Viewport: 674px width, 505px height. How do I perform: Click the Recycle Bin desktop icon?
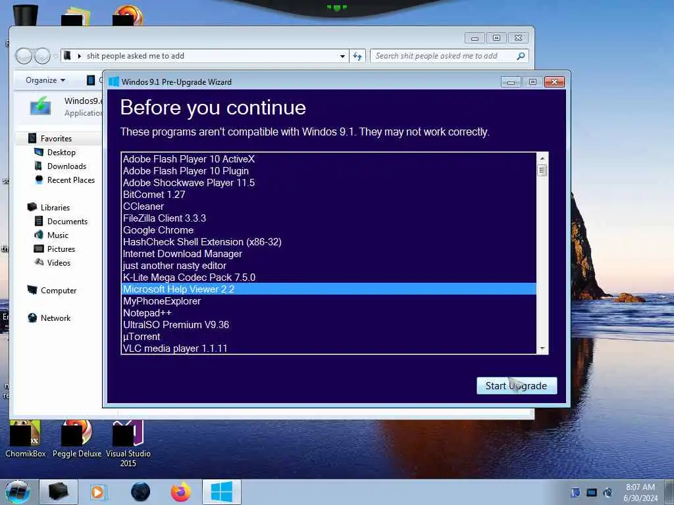tap(26, 14)
